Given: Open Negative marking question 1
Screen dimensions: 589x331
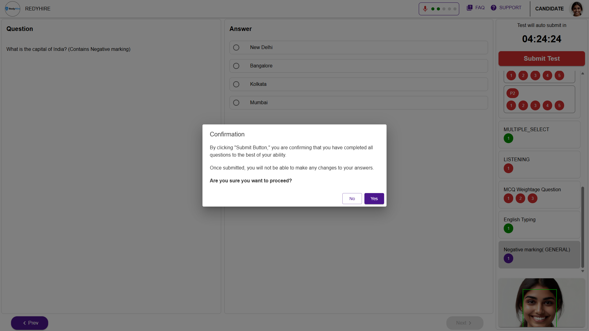Looking at the screenshot, I should pos(508,258).
